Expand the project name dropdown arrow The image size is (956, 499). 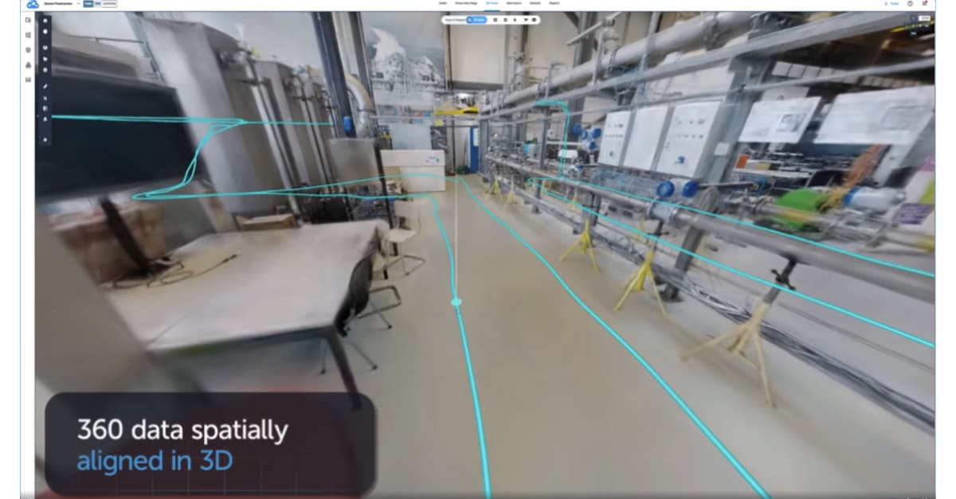[78, 4]
